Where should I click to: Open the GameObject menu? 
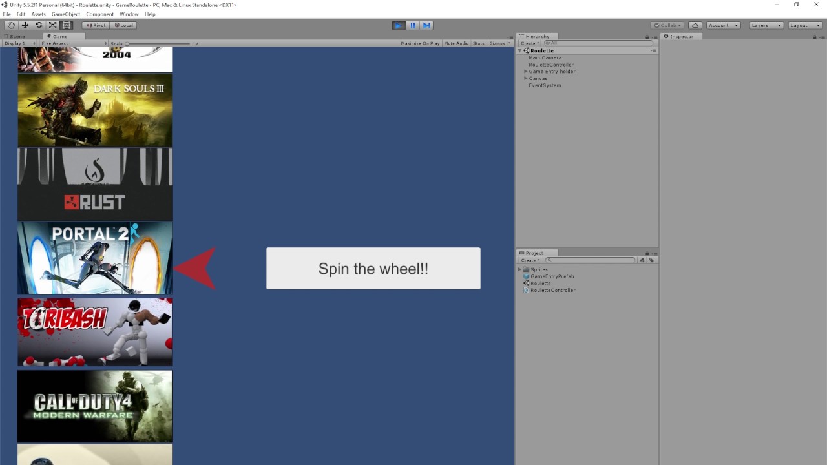point(66,14)
